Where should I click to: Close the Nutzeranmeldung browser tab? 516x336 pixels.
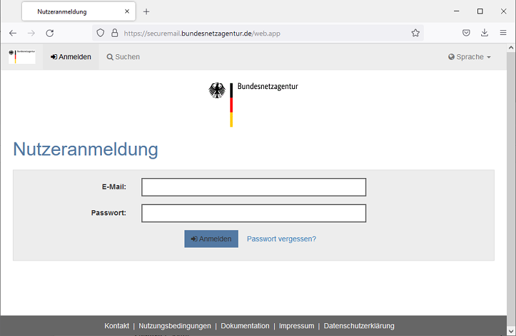click(x=127, y=12)
